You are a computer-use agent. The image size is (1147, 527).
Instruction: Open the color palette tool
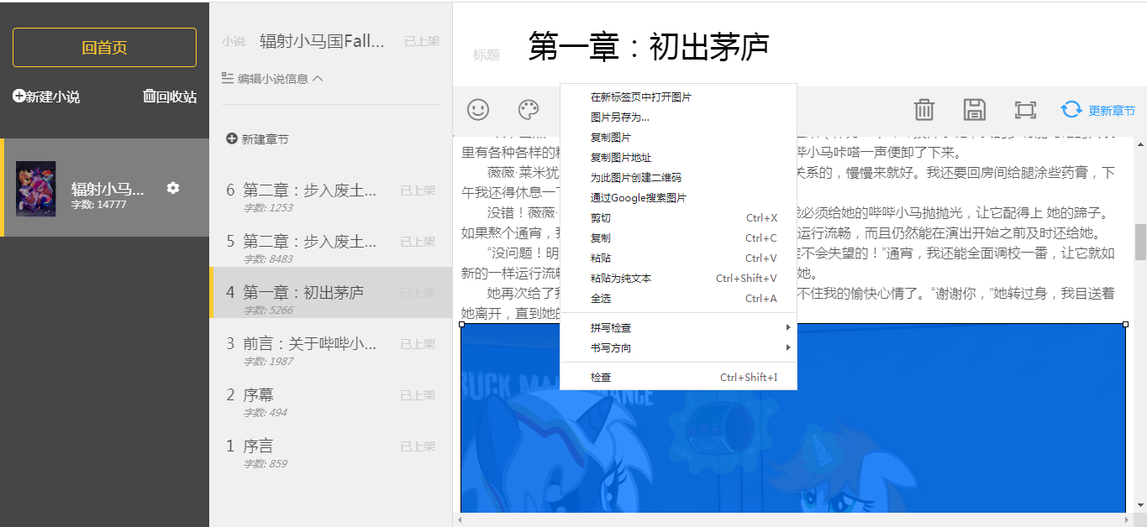(528, 109)
